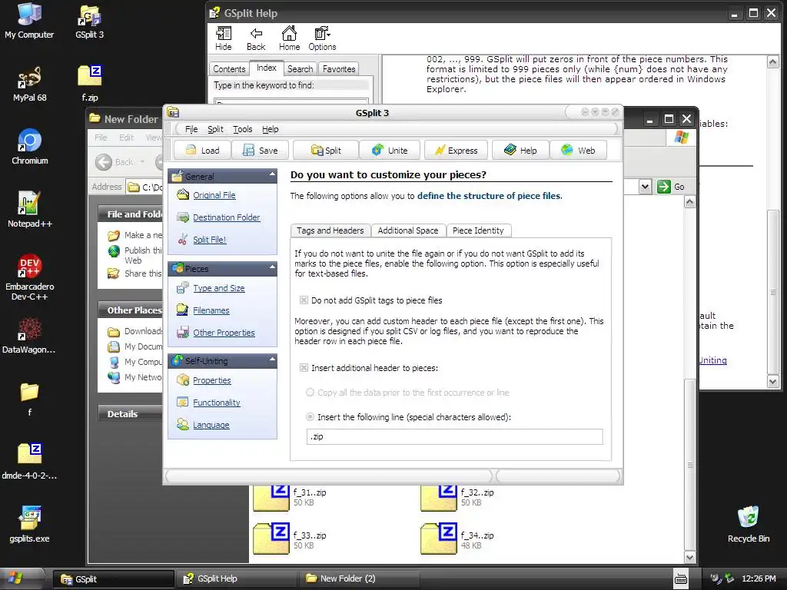The width and height of the screenshot is (787, 590).
Task: Switch to Piece Identity tab
Action: coord(478,230)
